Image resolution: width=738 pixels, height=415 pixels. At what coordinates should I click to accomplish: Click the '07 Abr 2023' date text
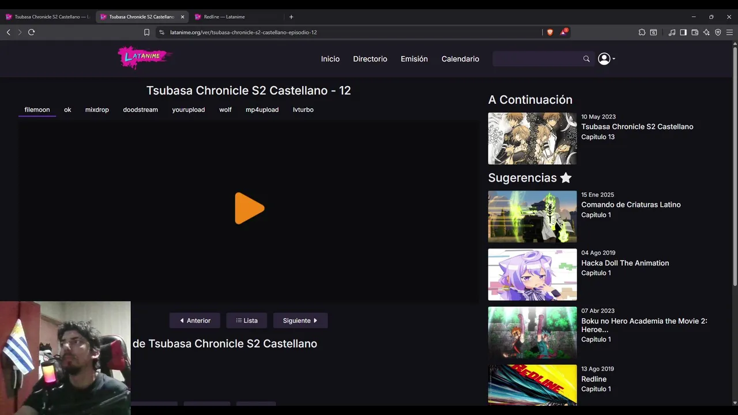(598, 311)
